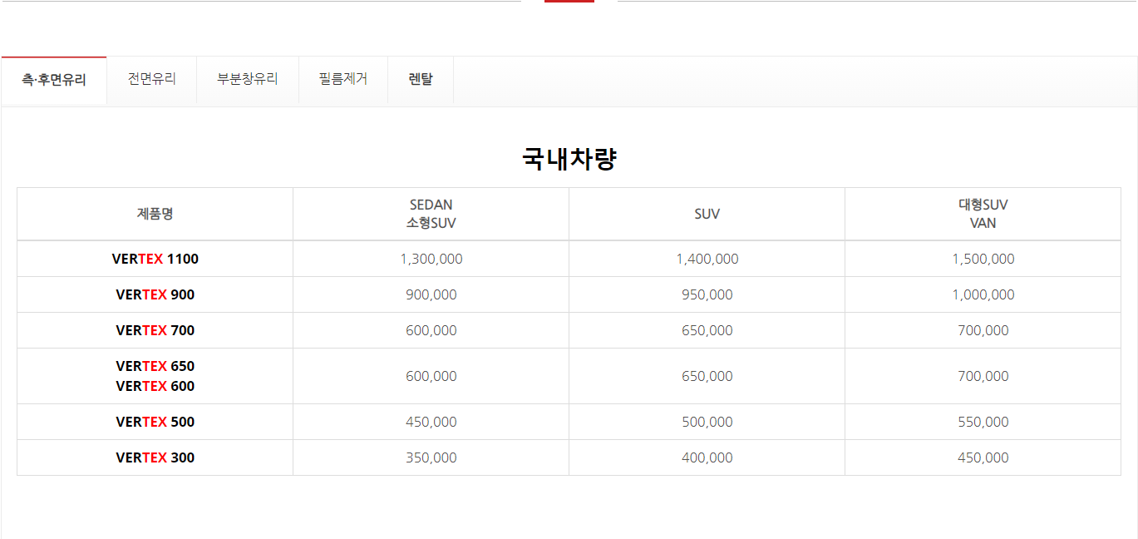
Task: Click the 제품명 column header
Action: point(155,214)
